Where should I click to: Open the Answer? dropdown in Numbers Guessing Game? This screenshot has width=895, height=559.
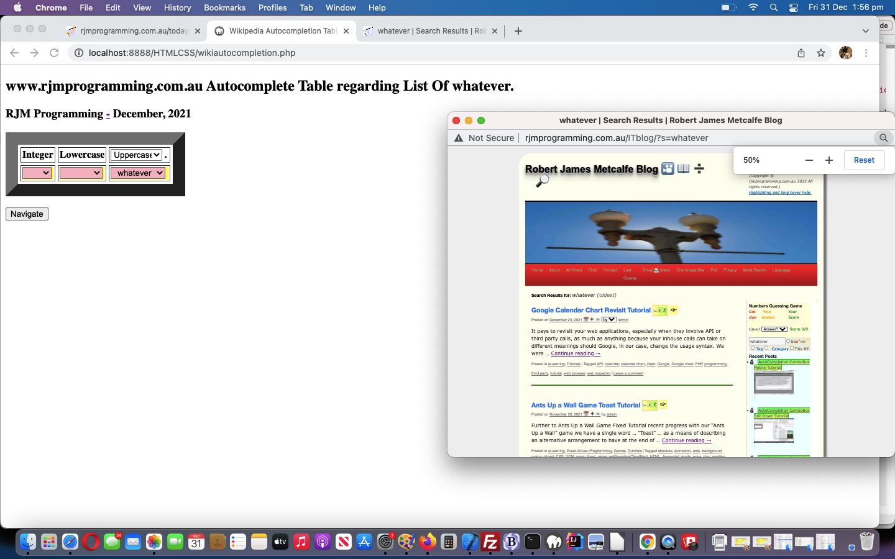(x=774, y=329)
